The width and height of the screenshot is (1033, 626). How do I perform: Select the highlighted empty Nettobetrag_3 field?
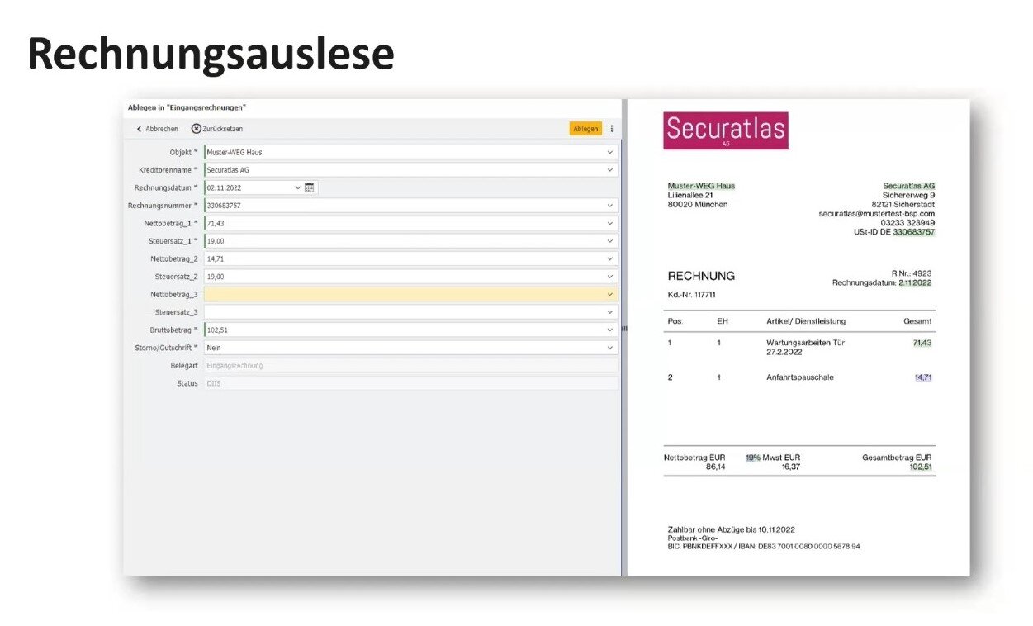click(410, 294)
